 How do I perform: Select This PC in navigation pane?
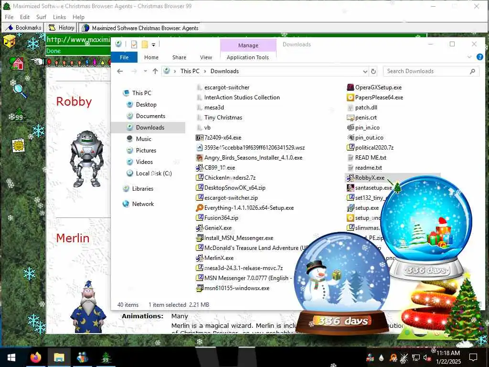141,93
